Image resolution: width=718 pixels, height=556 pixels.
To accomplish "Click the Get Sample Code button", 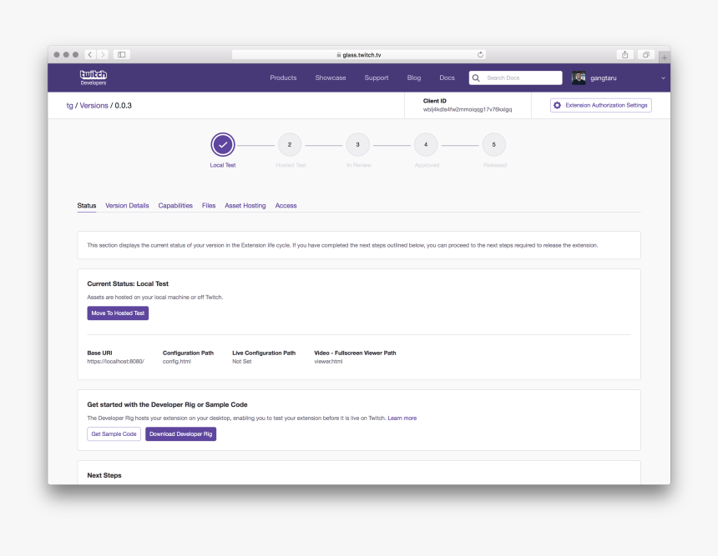I will tap(114, 434).
